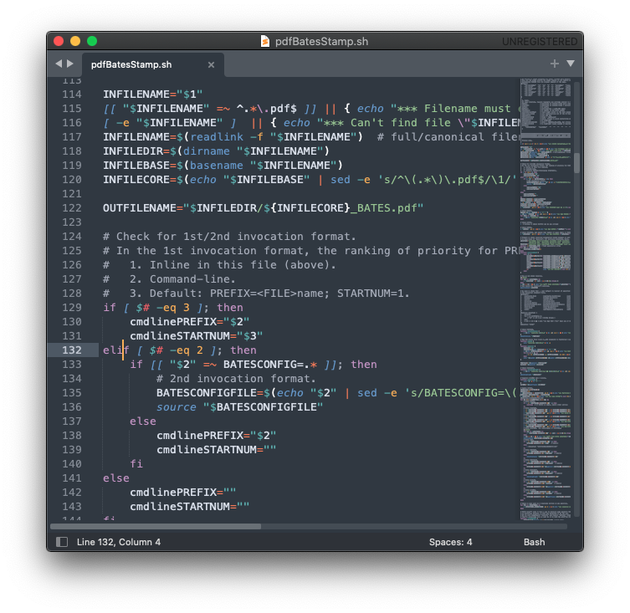Click 'else' on line 137

(142, 421)
